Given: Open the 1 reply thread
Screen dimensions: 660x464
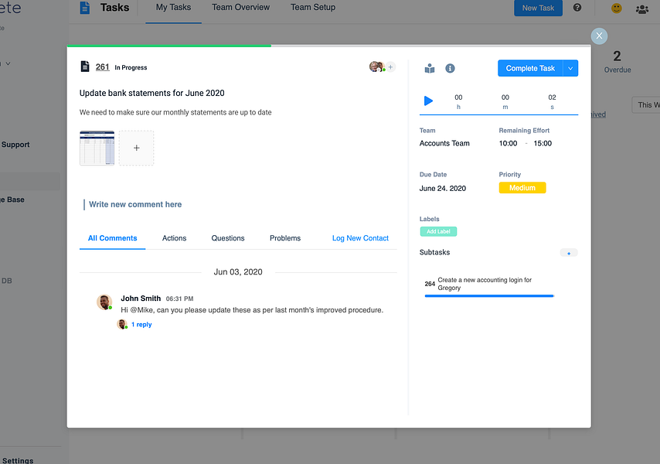Looking at the screenshot, I should tap(141, 324).
